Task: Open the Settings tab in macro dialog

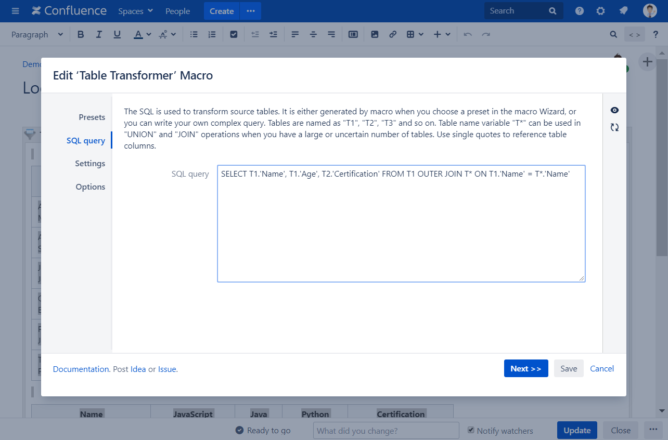Action: click(x=90, y=164)
